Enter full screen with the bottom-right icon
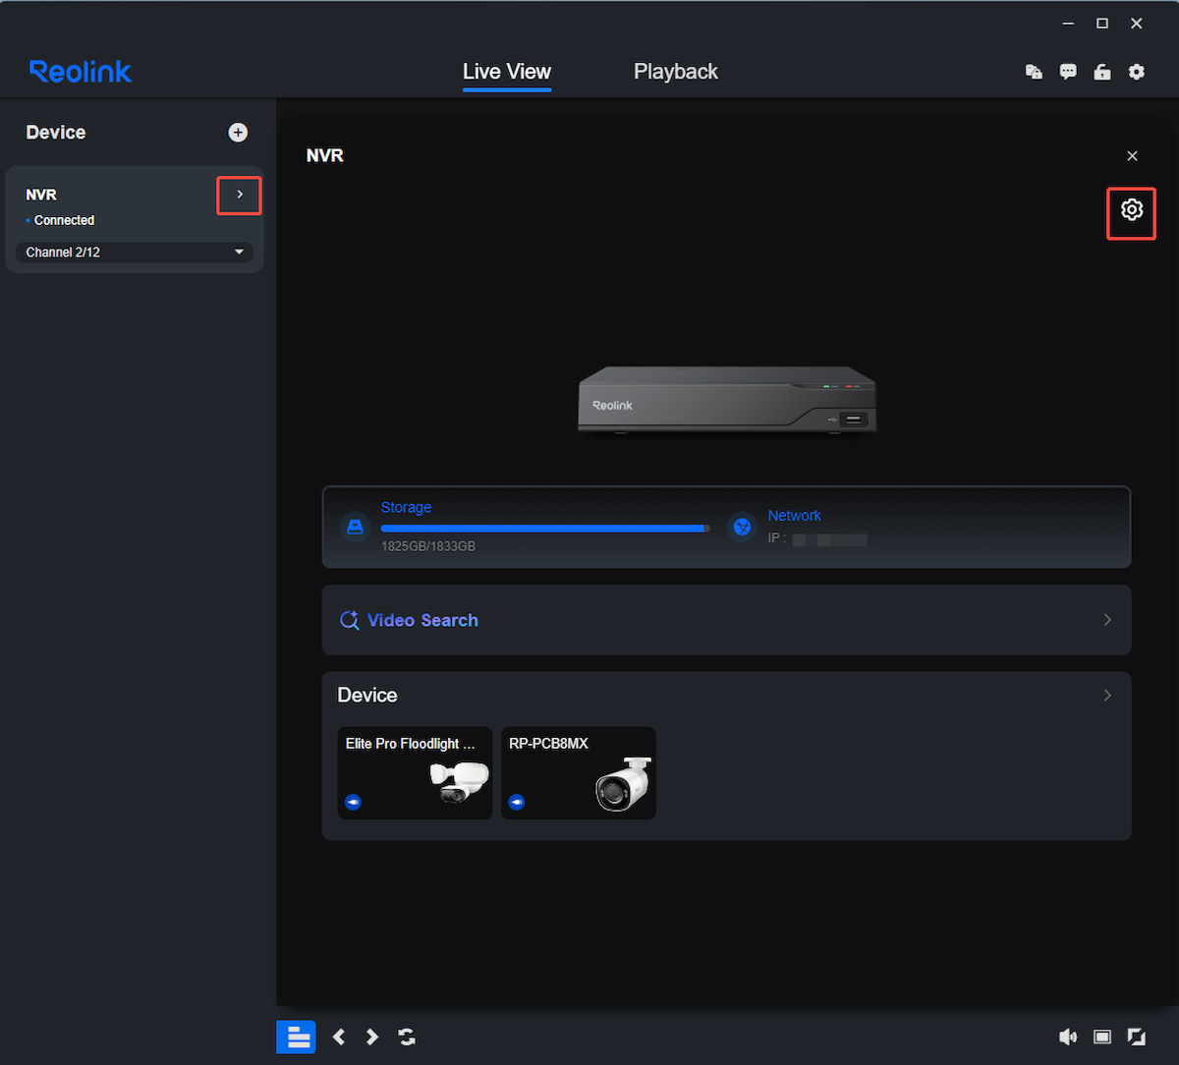Screen dimensions: 1179x1065 pos(1137,1037)
